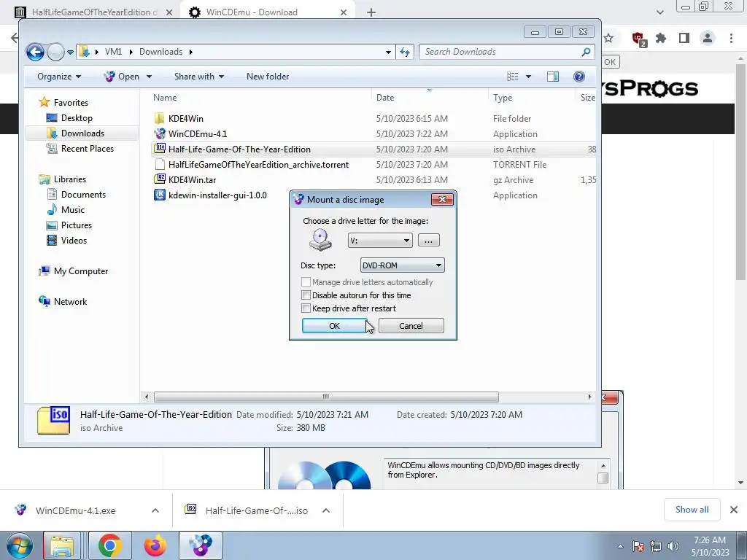Sort files by Name column

pyautogui.click(x=165, y=98)
